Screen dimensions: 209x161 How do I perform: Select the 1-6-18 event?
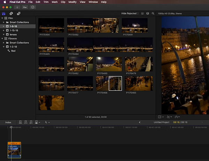pyautogui.click(x=18, y=26)
